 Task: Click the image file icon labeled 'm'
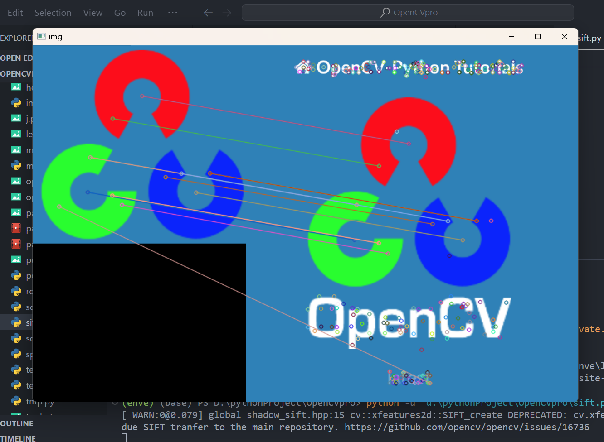pyautogui.click(x=16, y=150)
